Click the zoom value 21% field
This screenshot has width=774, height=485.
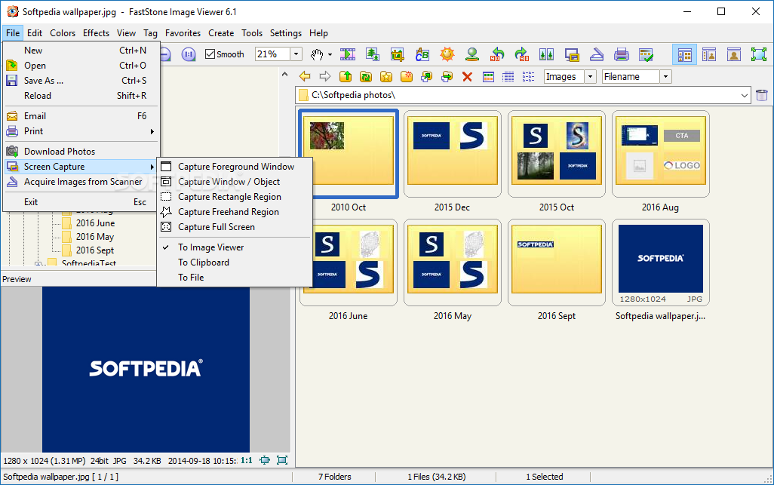[272, 54]
